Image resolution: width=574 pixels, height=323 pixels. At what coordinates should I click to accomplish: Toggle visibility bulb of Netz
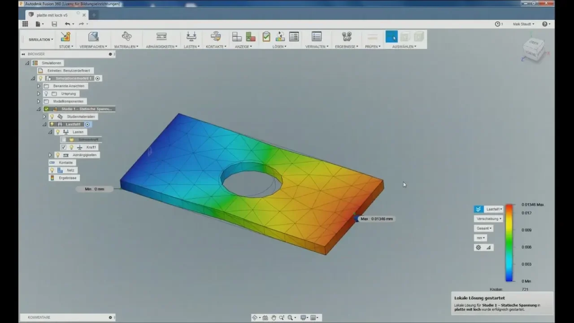pos(52,170)
